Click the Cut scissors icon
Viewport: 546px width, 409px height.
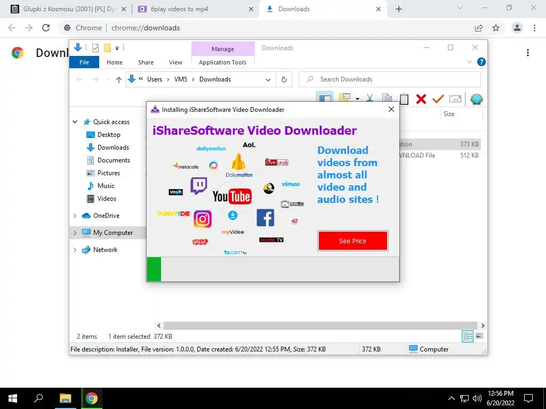point(370,99)
